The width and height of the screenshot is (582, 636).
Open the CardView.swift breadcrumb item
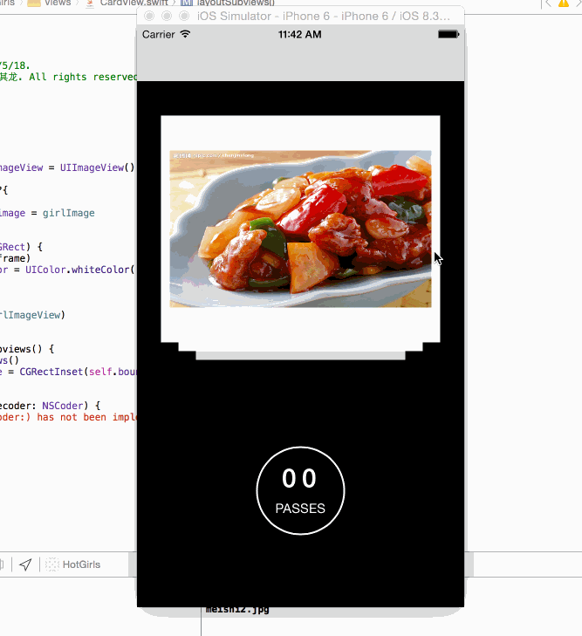click(x=127, y=3)
